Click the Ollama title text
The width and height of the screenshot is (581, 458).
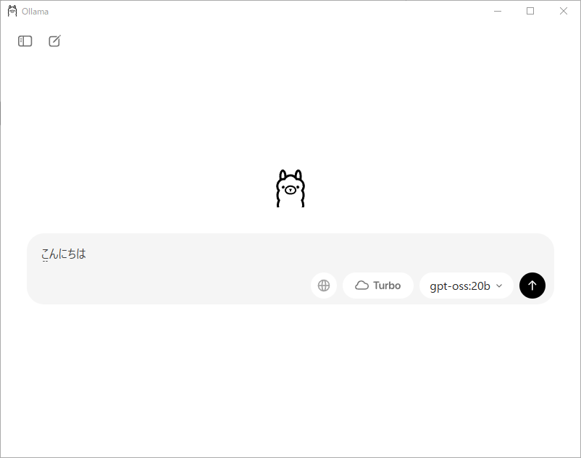pyautogui.click(x=35, y=12)
